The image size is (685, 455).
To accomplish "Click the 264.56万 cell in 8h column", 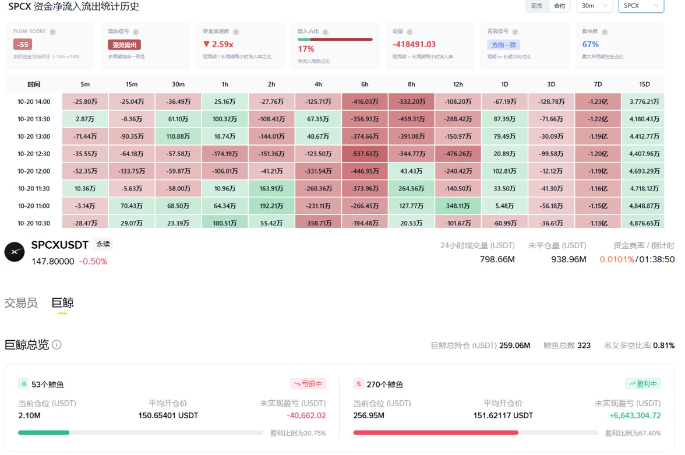I will pyautogui.click(x=411, y=188).
